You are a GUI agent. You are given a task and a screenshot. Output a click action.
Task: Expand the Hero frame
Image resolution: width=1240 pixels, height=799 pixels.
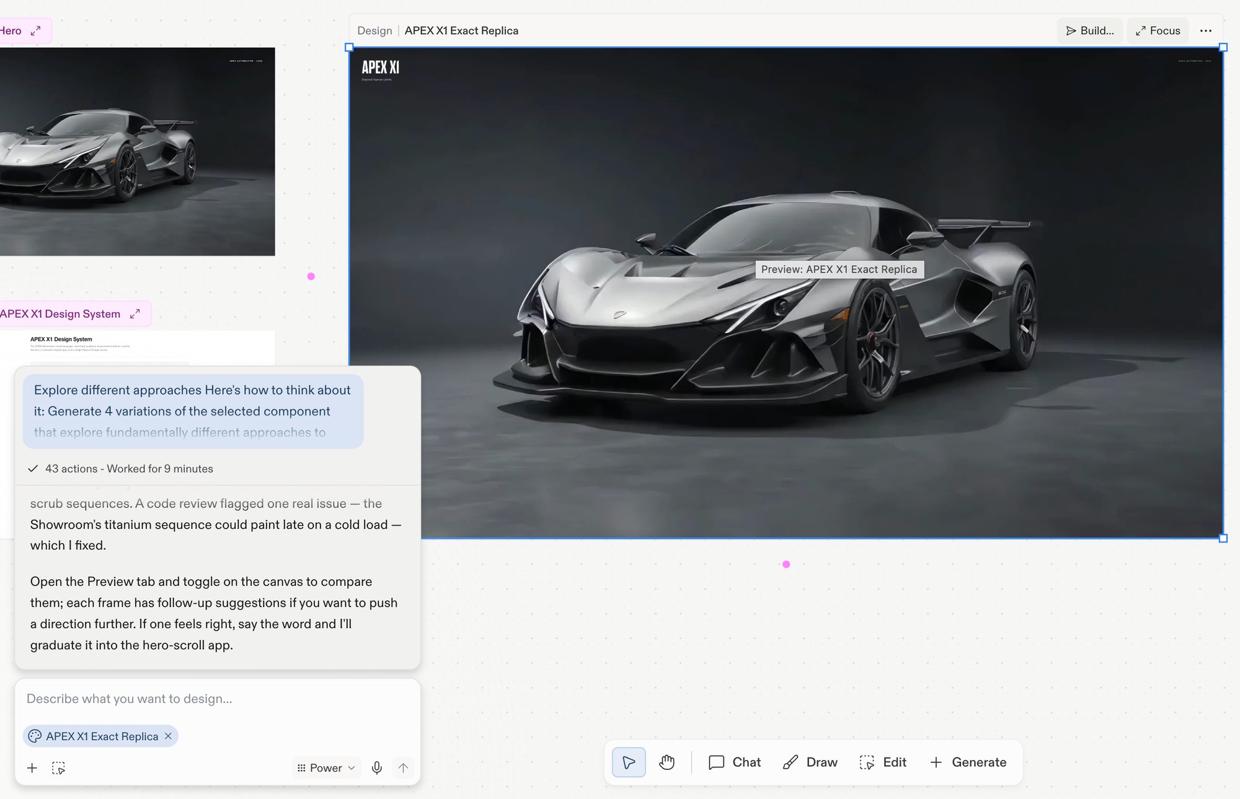(x=36, y=30)
